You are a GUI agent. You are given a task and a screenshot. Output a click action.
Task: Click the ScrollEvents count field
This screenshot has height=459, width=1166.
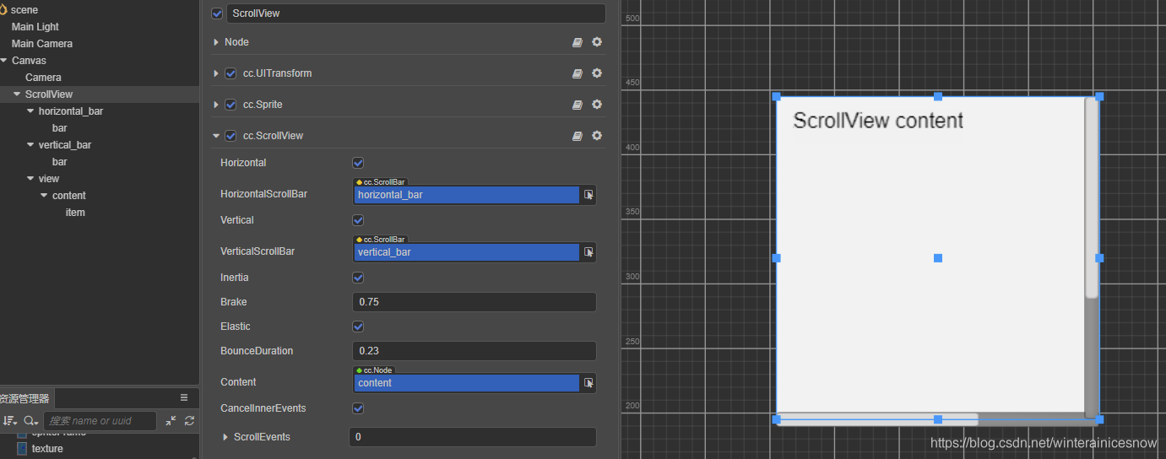[x=473, y=437]
